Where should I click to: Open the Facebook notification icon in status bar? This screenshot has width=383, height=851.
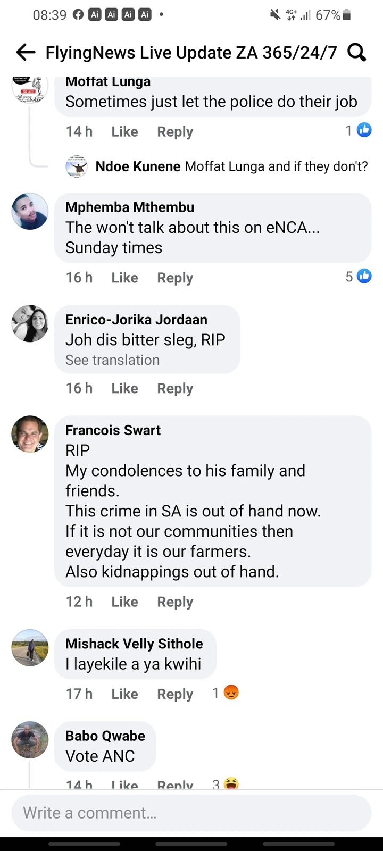[78, 15]
